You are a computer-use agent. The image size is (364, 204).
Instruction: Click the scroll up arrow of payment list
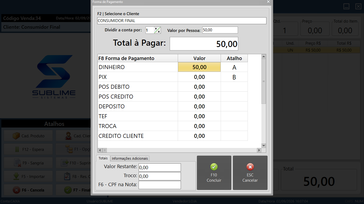(264, 57)
